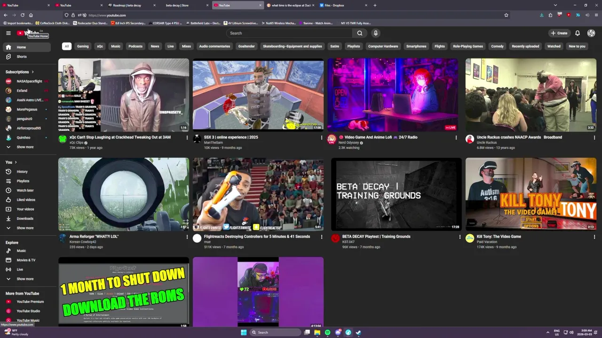This screenshot has width=602, height=338.
Task: Play the 1 Month To Shut Down thumbnail
Action: (x=124, y=292)
